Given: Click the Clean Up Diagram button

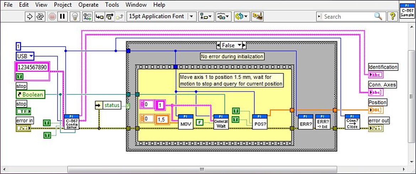Looking at the screenshot, I should point(257,16).
